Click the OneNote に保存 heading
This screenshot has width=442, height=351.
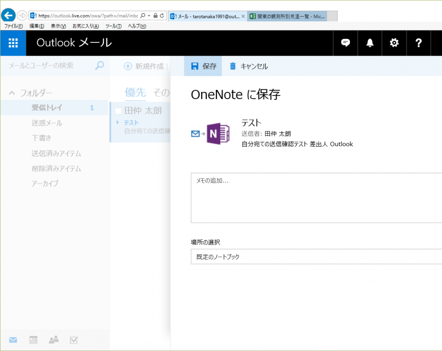[236, 94]
